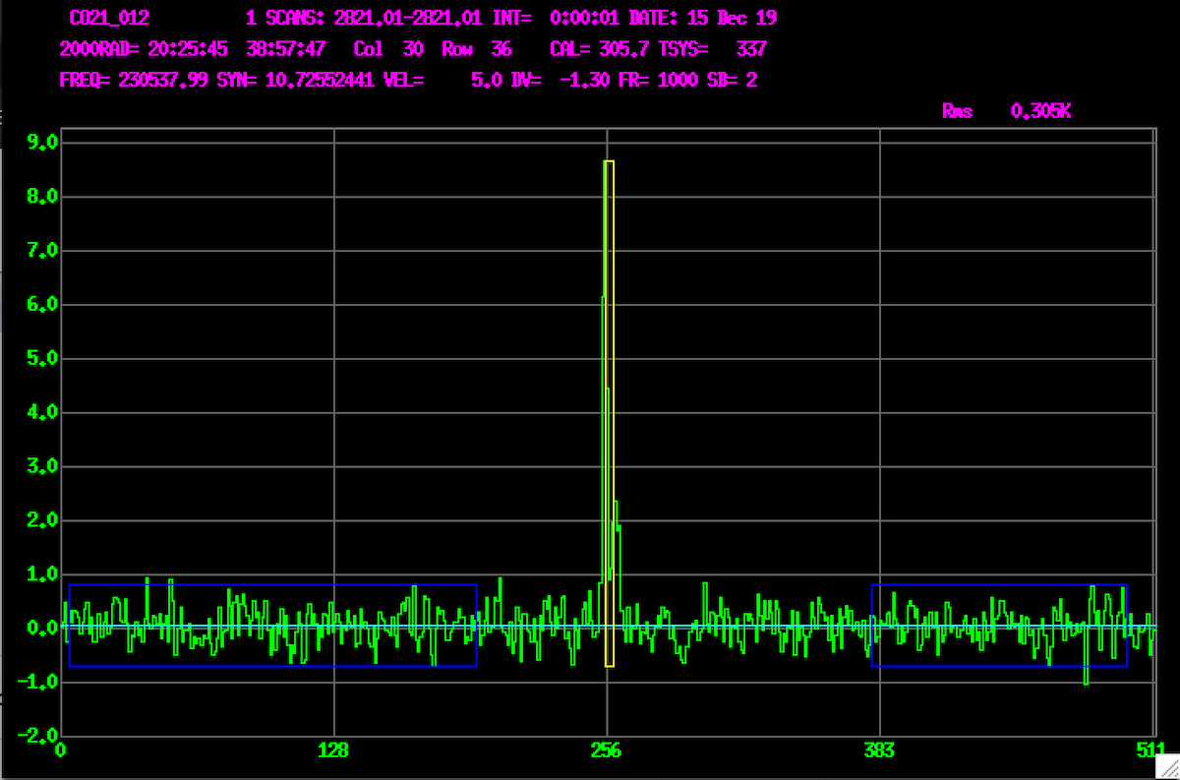Click the 6.0 y-axis label
Viewport: 1180px width, 780px height.
point(44,305)
